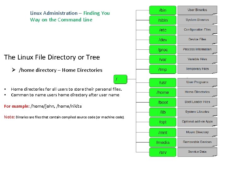Screen dimensions: 227x170
Task: Select the /boot directory node
Action: tap(163, 102)
